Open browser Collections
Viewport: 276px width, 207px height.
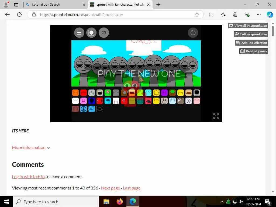point(235,15)
